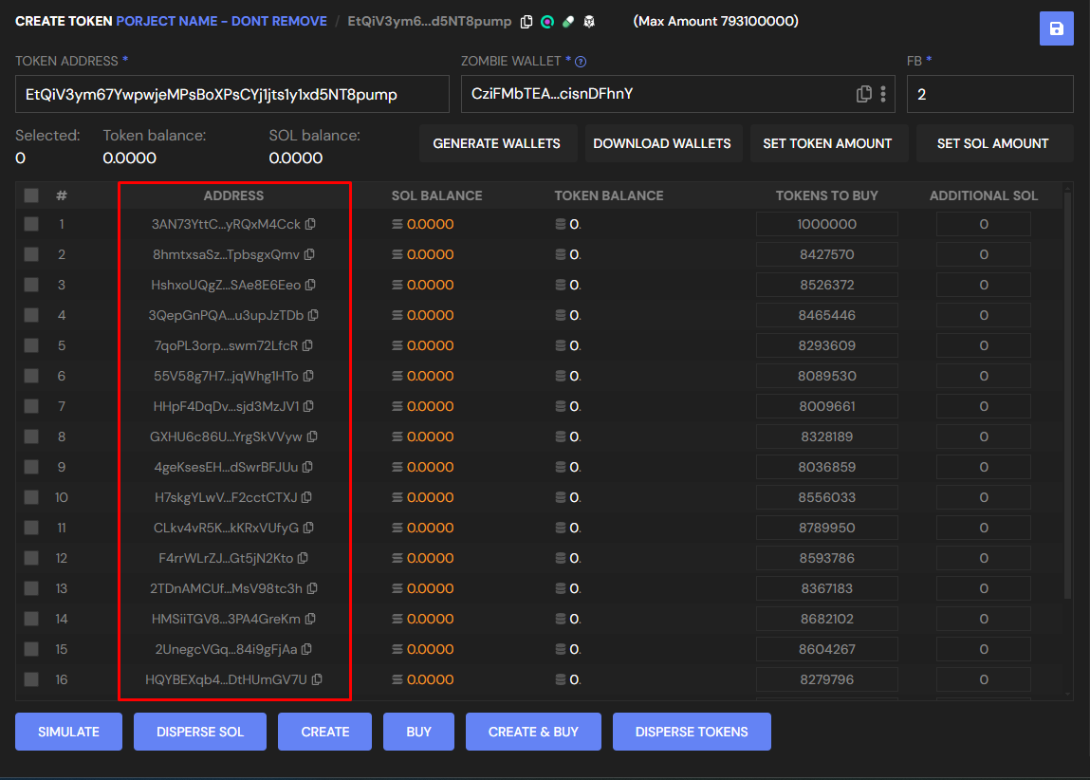
Task: Copy address of wallet HQYBEXqb4...DtHUmGV7U
Action: [317, 679]
